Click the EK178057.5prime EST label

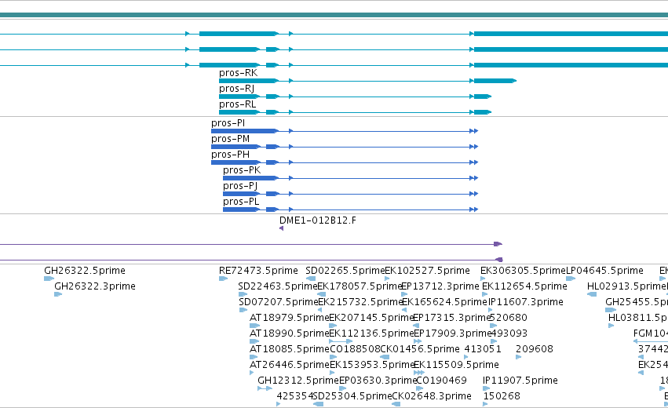coord(360,286)
